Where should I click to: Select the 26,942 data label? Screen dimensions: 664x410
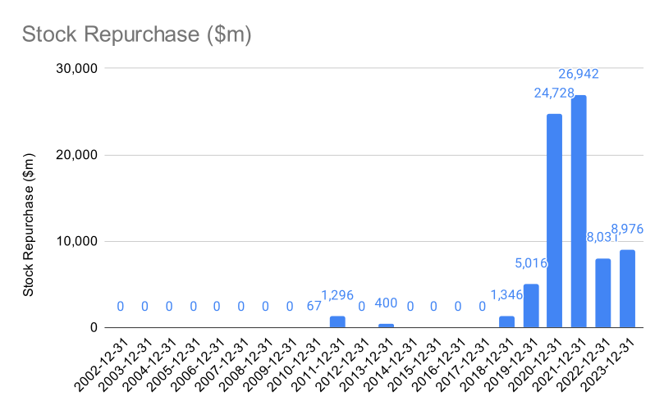pyautogui.click(x=579, y=74)
